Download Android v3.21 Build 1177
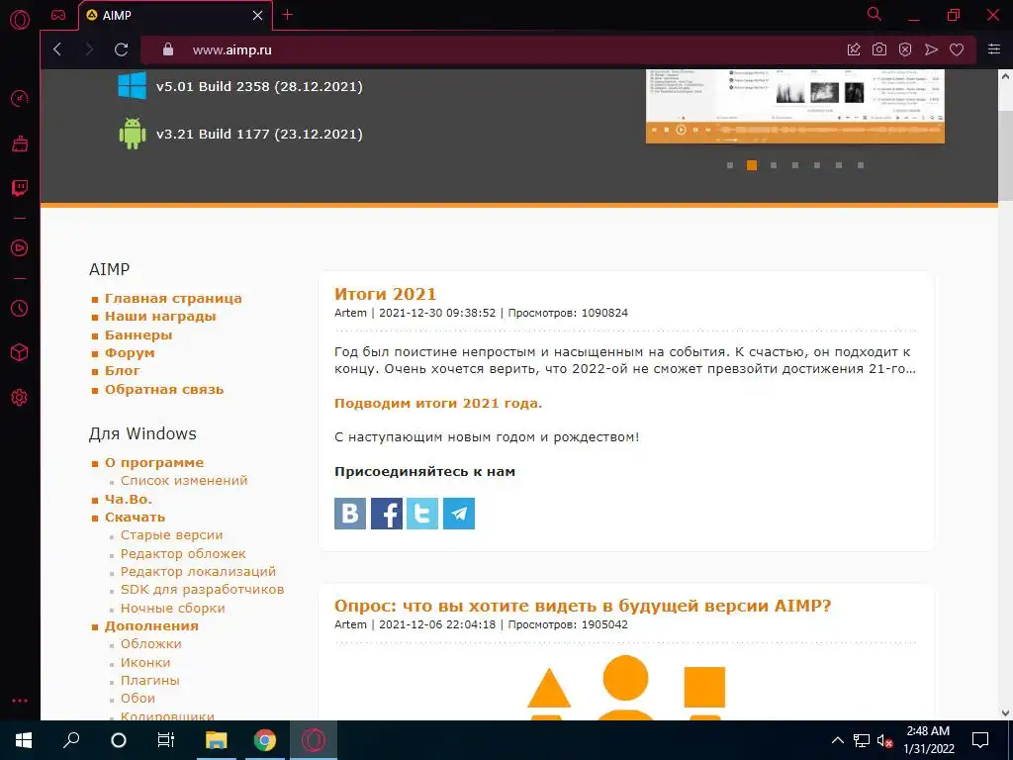Viewport: 1013px width, 760px height. pyautogui.click(x=259, y=134)
